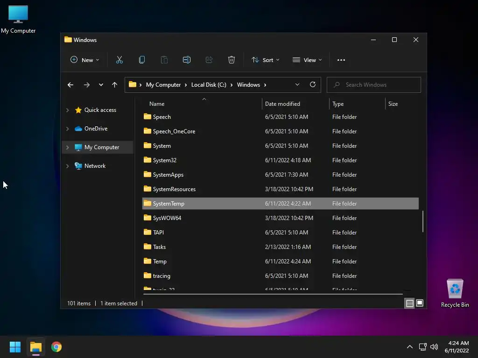
Task: Switch to details view layout icon
Action: click(x=409, y=303)
